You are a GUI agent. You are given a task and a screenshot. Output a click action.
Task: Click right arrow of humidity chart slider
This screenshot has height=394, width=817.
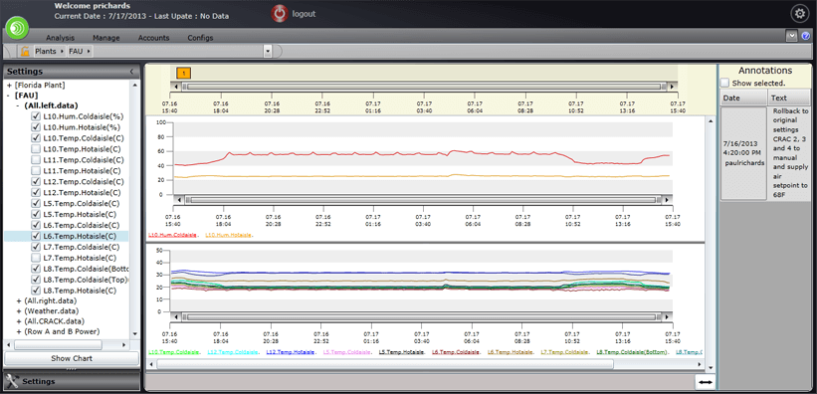pos(668,200)
